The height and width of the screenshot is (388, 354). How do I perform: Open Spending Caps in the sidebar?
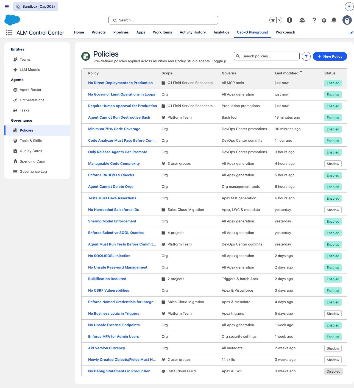click(x=37, y=161)
